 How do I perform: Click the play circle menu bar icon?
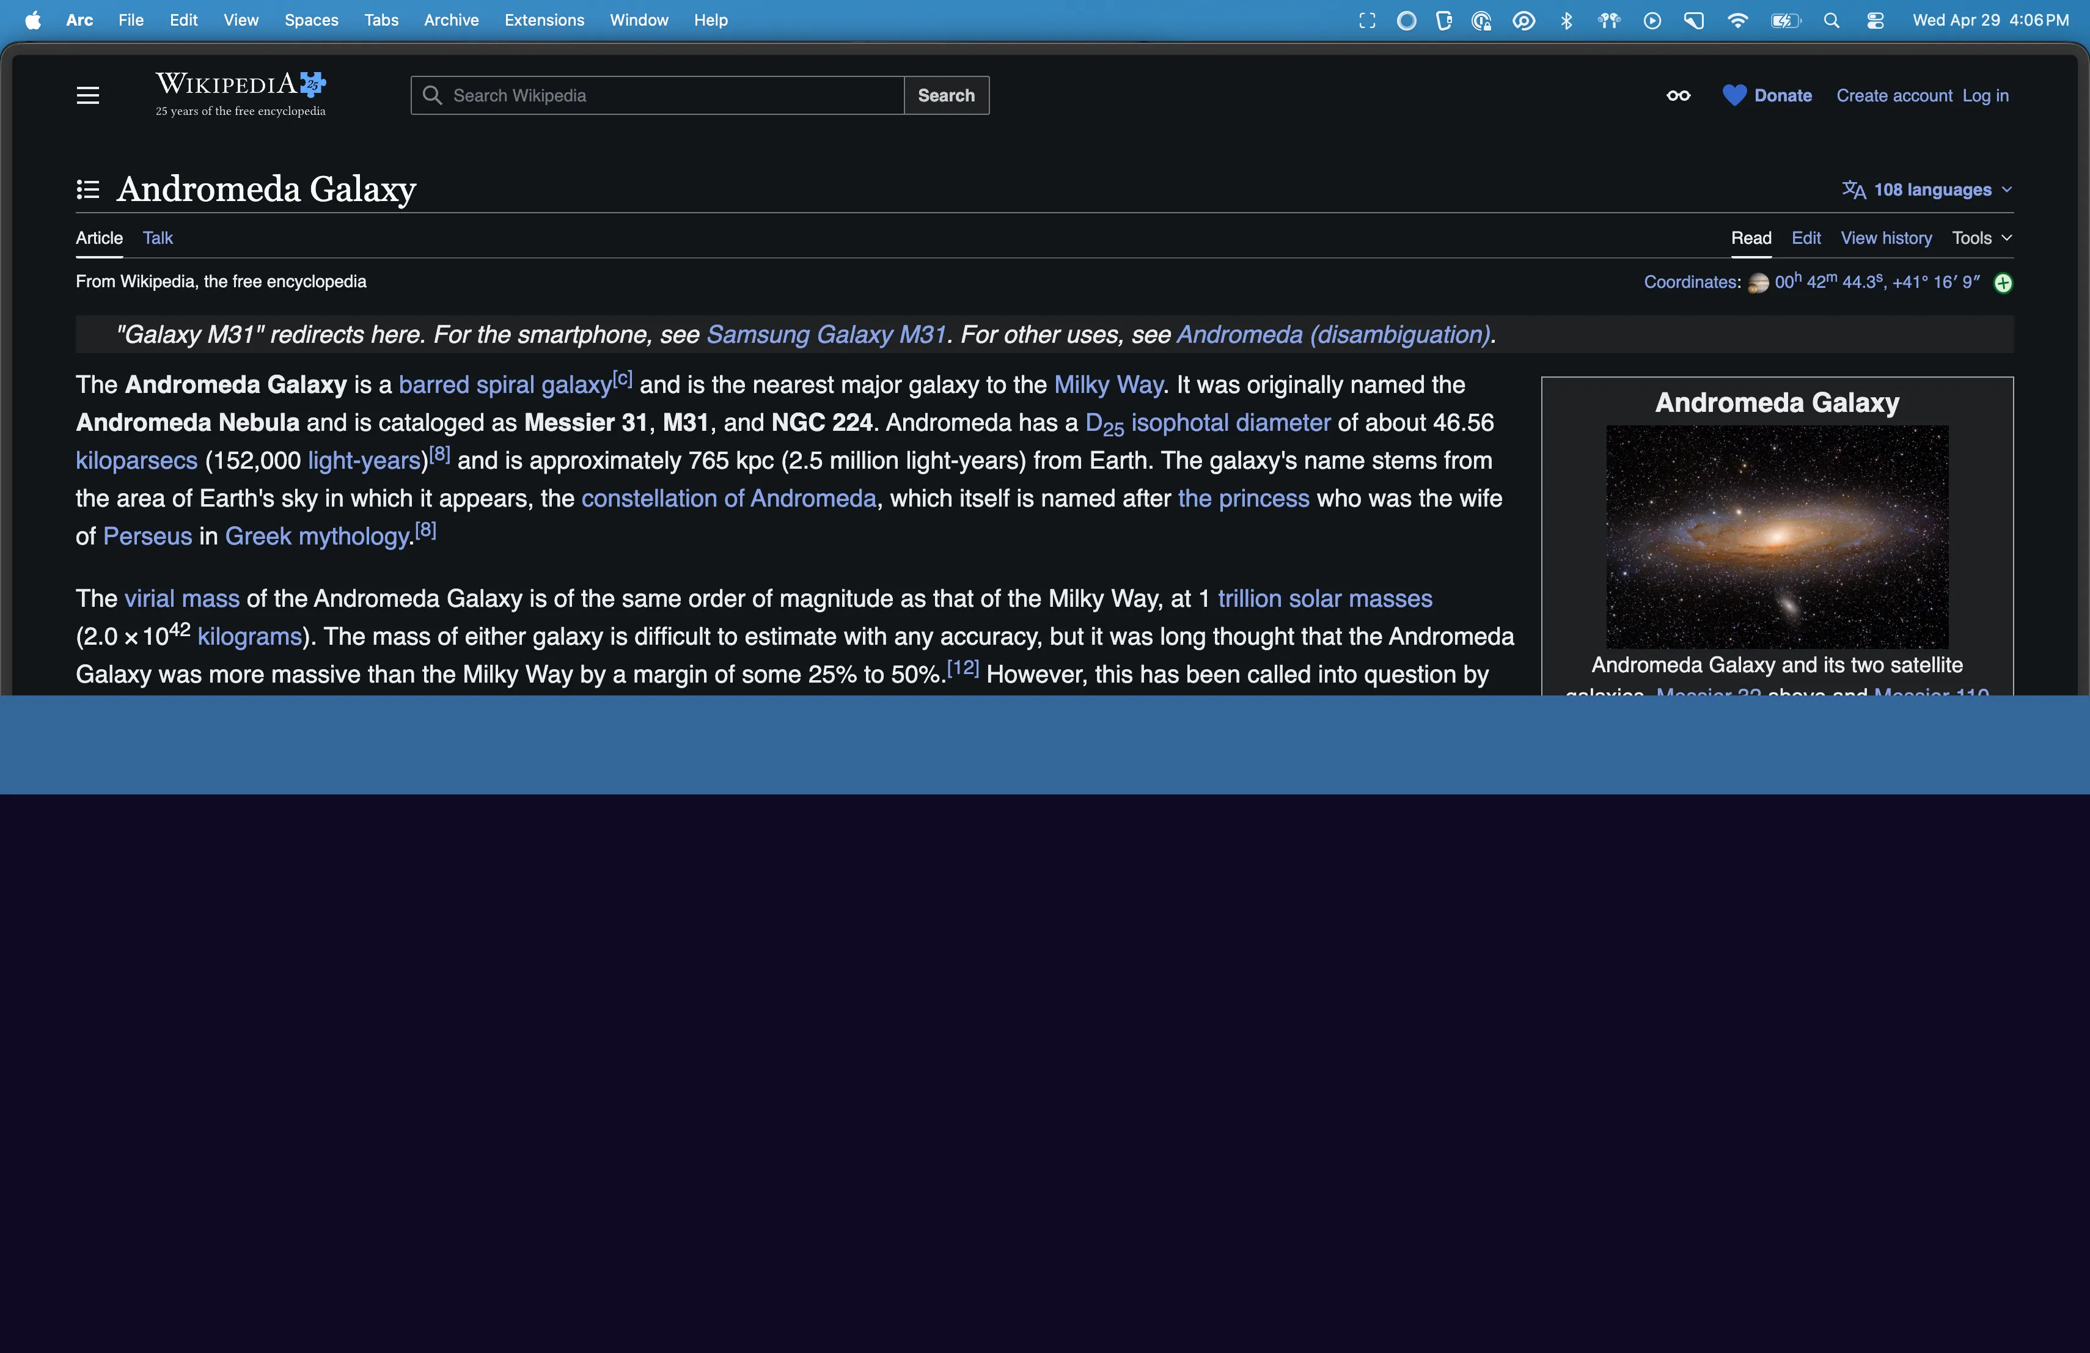(x=1652, y=20)
